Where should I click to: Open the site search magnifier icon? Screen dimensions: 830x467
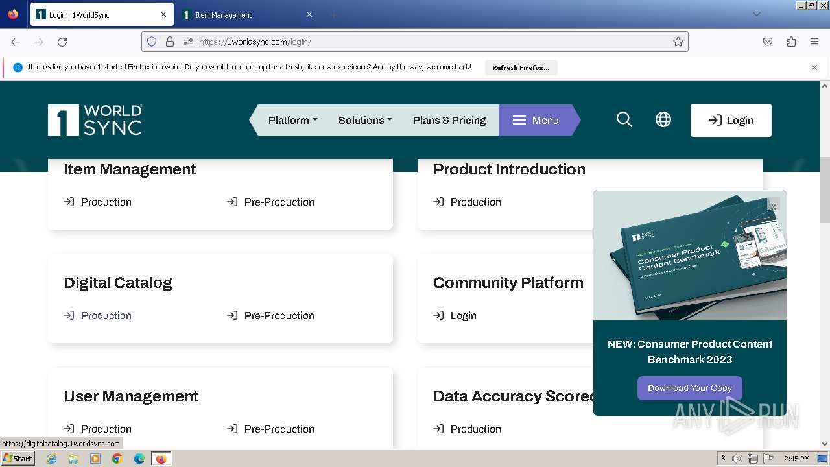[624, 119]
